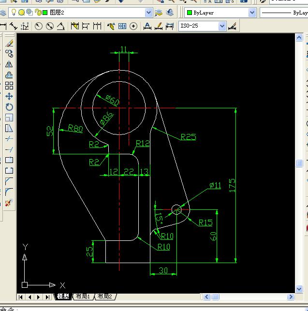Open the Dimension Text Edit tool
Viewport: 308px width, 311px height.
pos(159,26)
